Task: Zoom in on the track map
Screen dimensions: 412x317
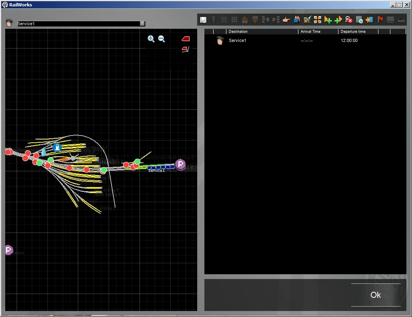Action: 151,39
